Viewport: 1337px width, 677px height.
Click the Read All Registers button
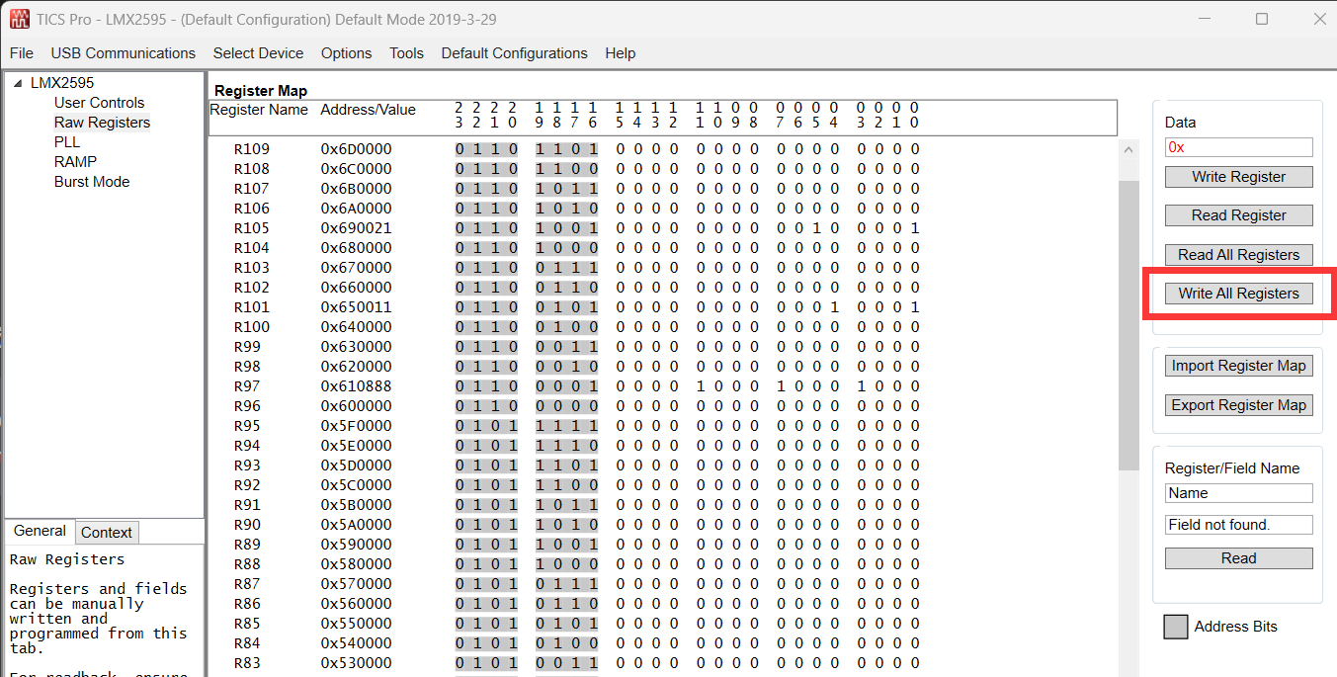(1238, 255)
